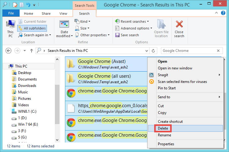This screenshot has width=229, height=152.
Task: Open recent locations dropdown arrow
Action: point(25,51)
